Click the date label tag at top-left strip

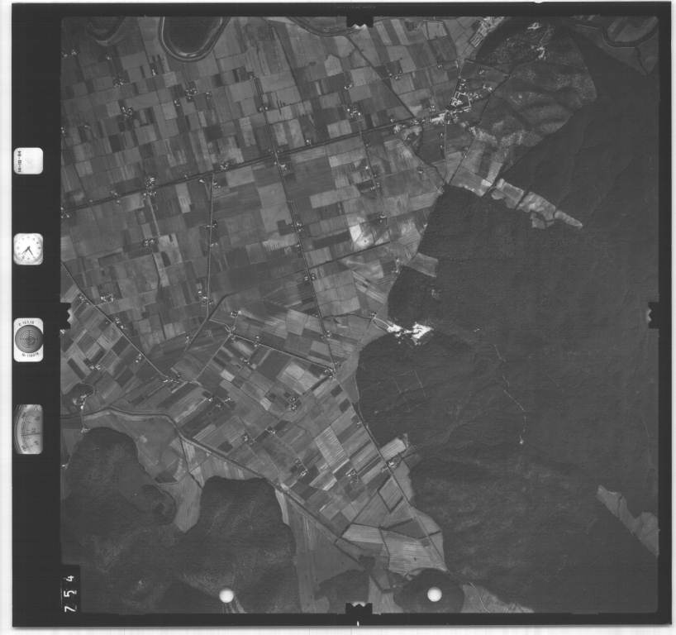[x=28, y=160]
